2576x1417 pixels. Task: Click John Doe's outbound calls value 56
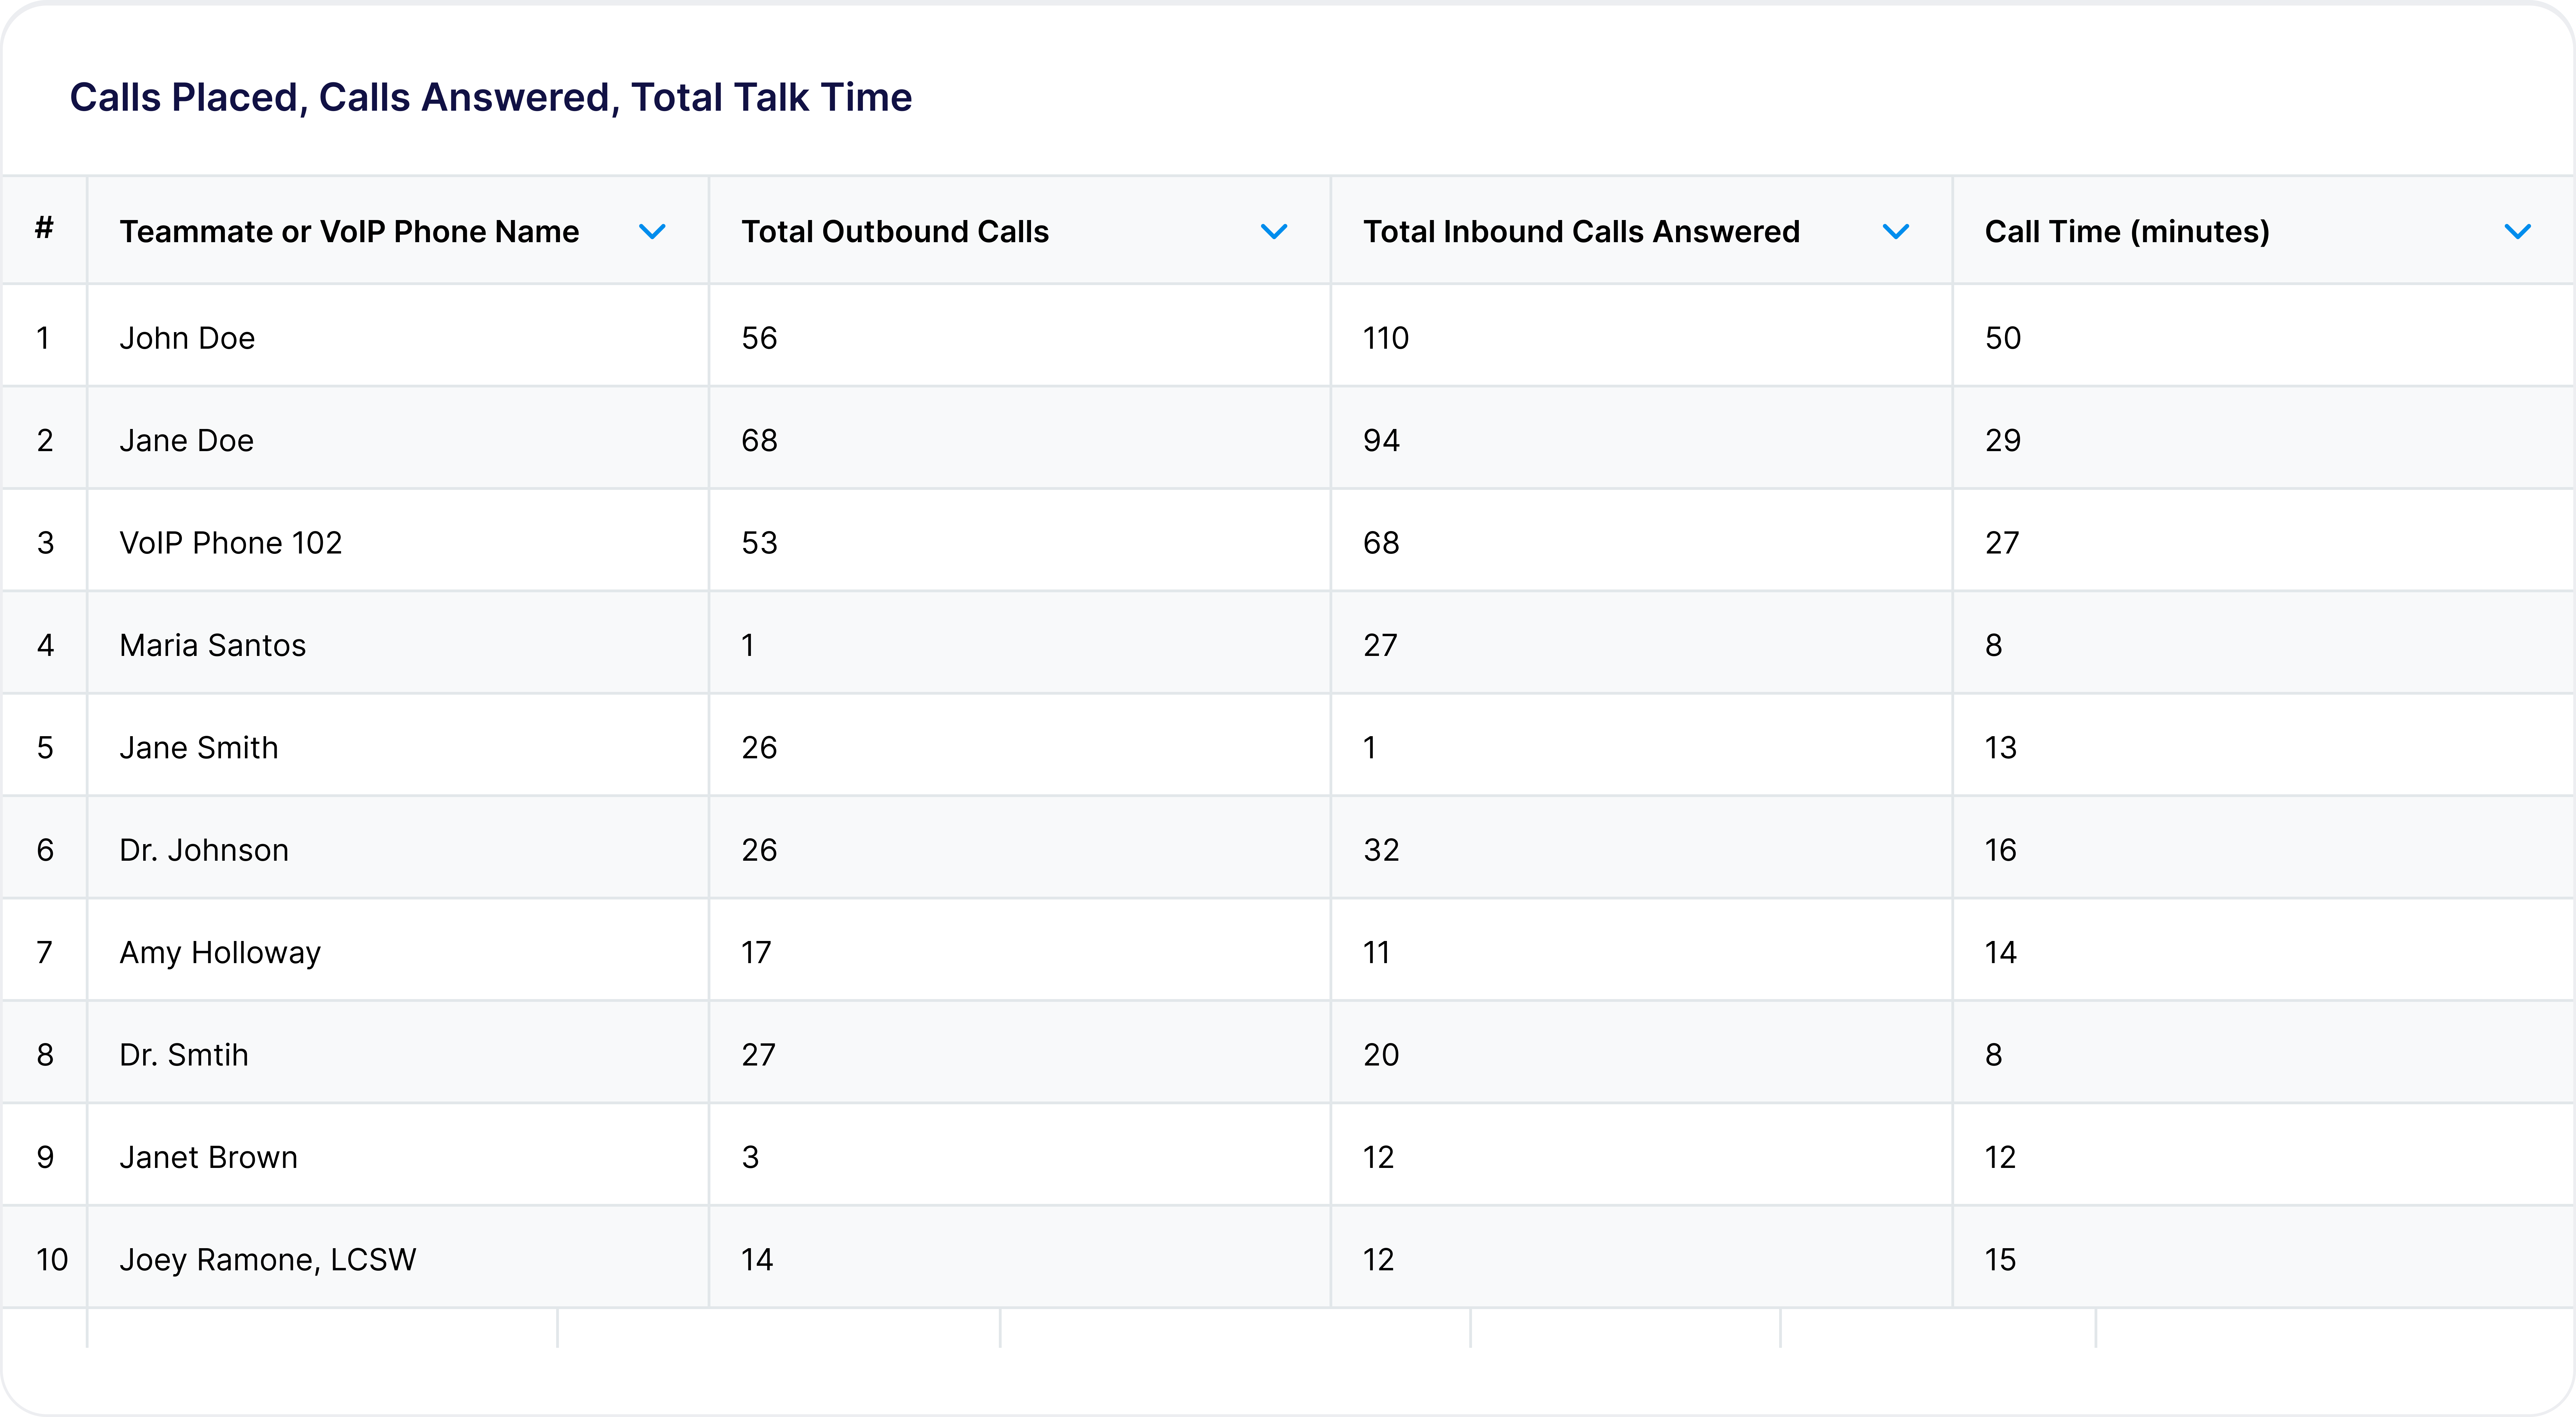coord(759,338)
